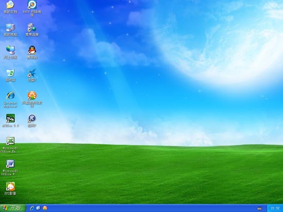Click the taskbar clock showing 21:52

[275, 208]
